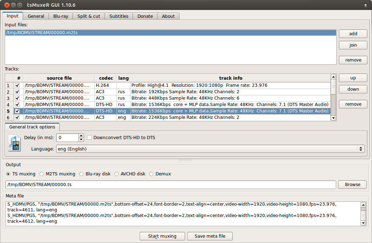Click Tracks list scrollbar down arrow
Image resolution: width=372 pixels, height=243 pixels.
(333, 118)
